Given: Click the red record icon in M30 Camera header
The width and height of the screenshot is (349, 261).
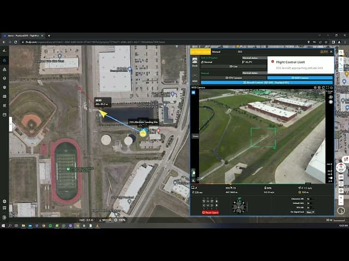Looking at the screenshot, I should (315, 88).
